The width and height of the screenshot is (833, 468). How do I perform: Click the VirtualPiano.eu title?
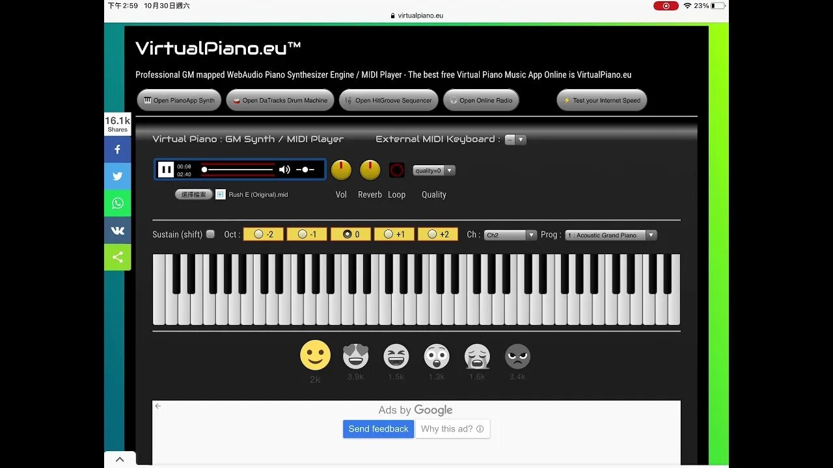(218, 48)
